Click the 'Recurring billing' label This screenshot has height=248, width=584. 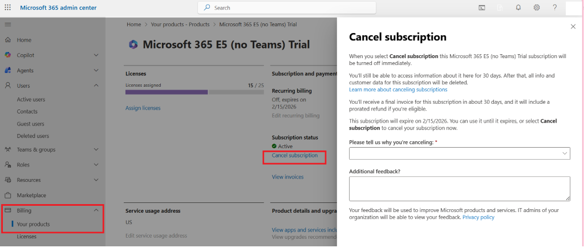(x=291, y=91)
